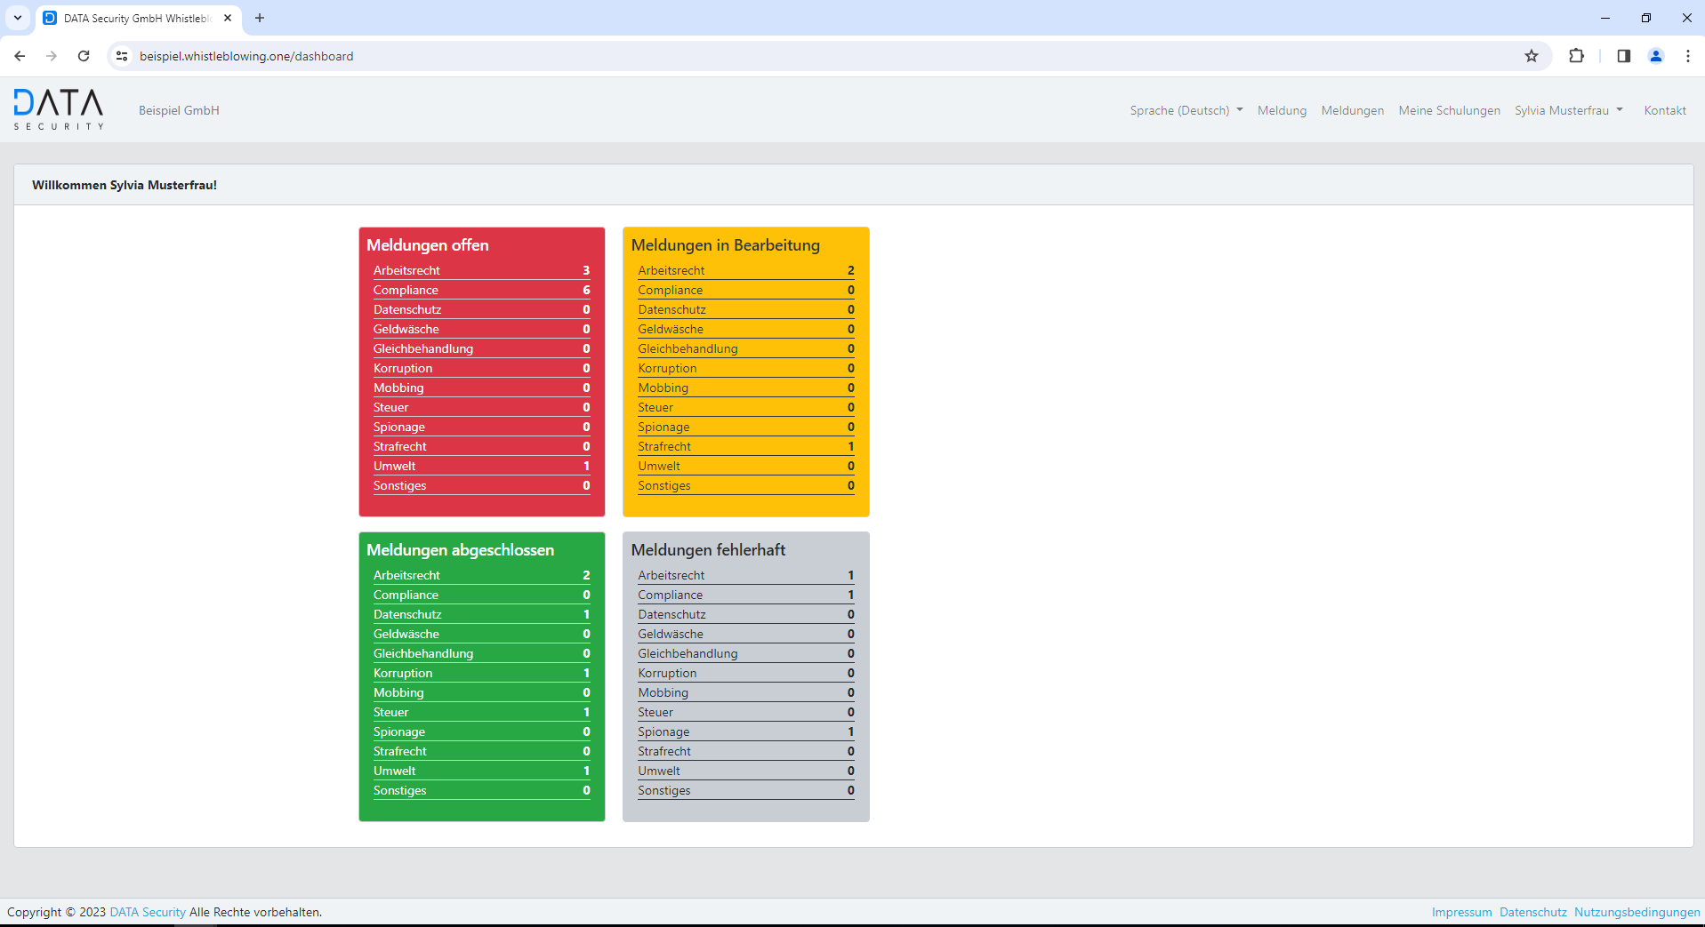
Task: Click the DATA Security logo
Action: tap(59, 109)
